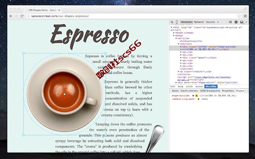Click the Espresso page heading
The image size is (255, 159).
[x=90, y=36]
